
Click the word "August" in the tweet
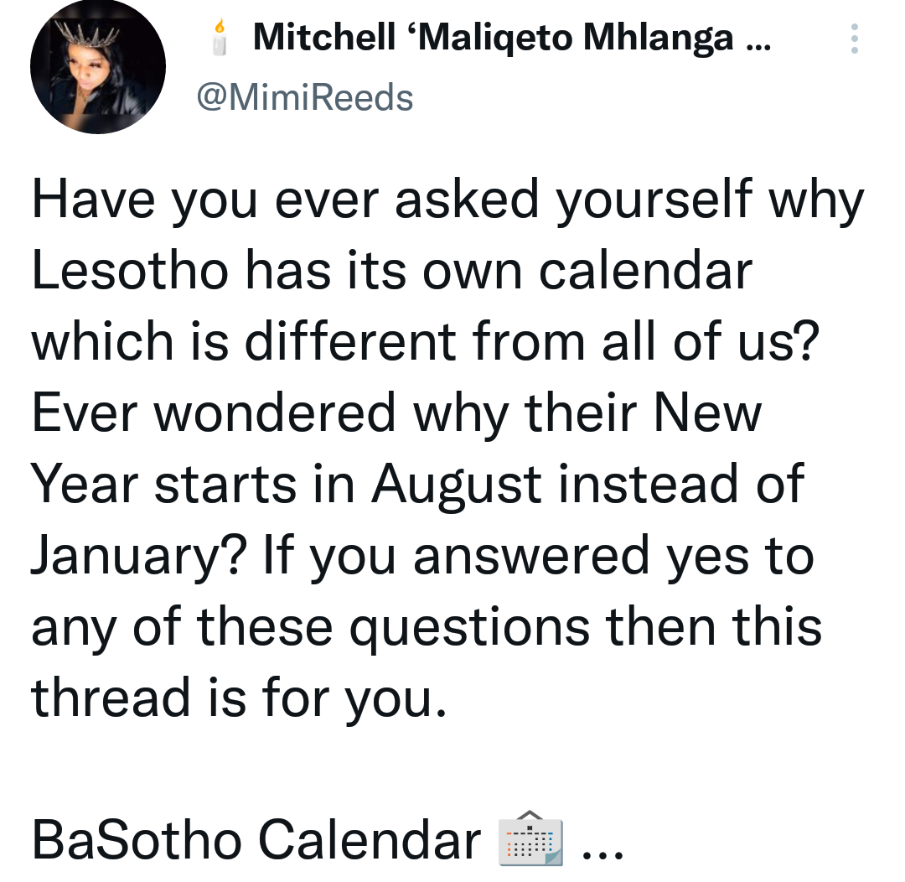point(456,485)
